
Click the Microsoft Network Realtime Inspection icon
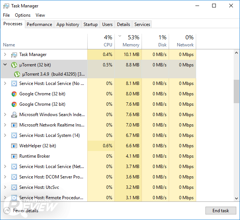14,125
